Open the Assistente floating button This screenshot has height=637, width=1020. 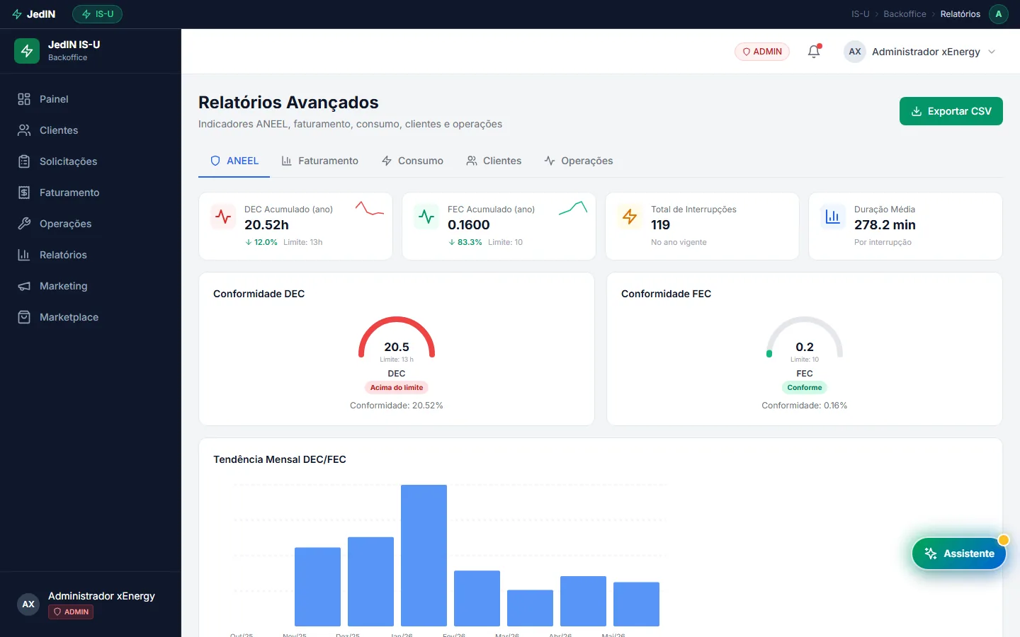[959, 553]
